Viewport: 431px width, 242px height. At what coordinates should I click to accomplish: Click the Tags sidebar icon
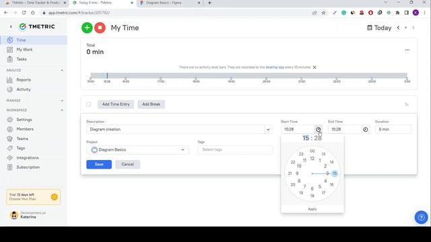pyautogui.click(x=10, y=148)
